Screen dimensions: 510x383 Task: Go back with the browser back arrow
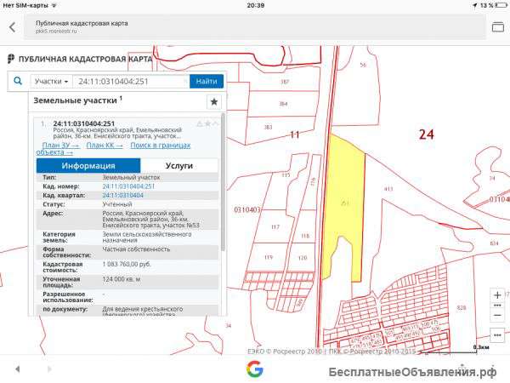pyautogui.click(x=12, y=26)
